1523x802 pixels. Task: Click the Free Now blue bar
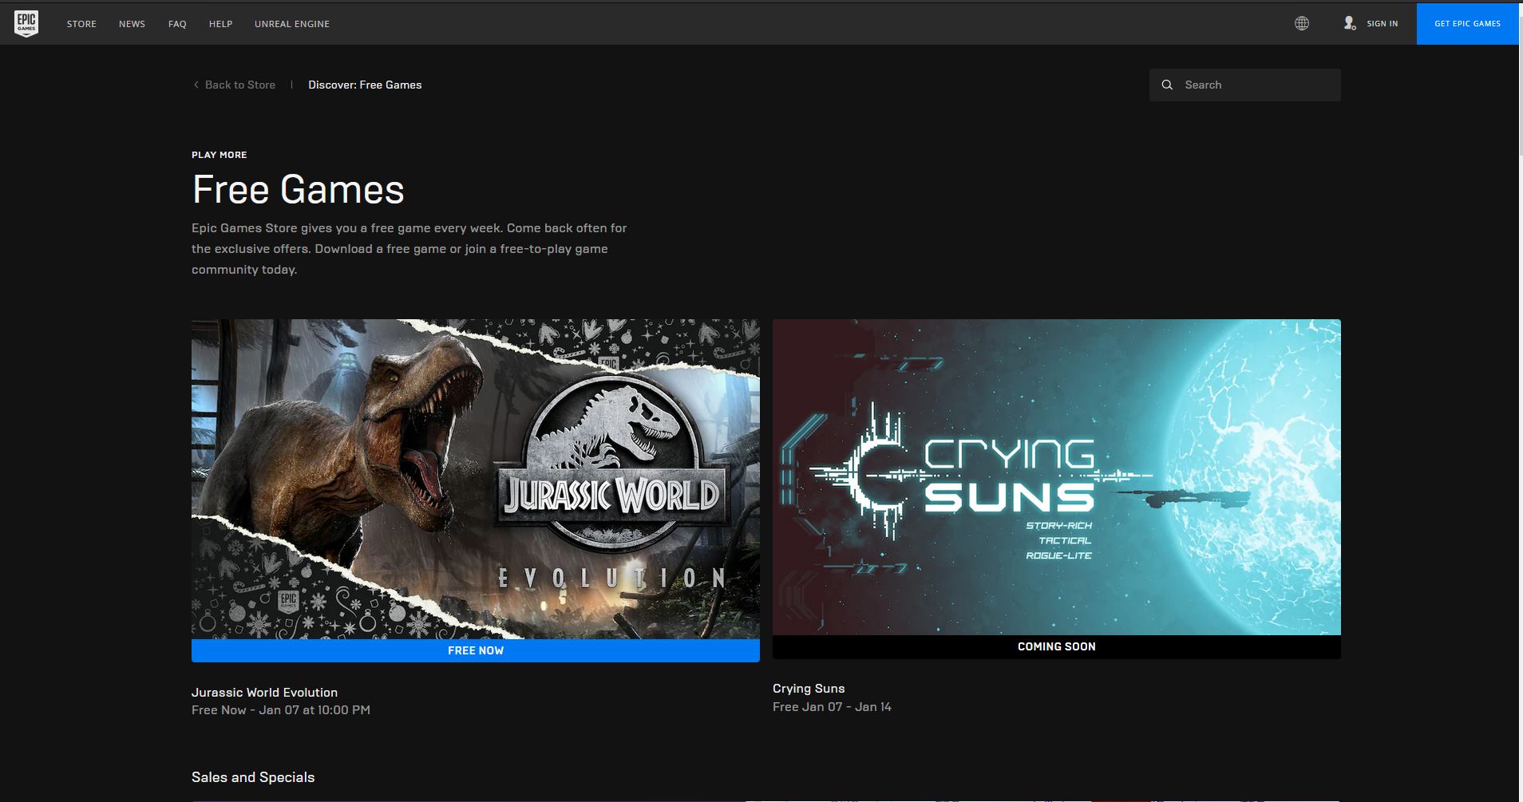[x=476, y=650]
